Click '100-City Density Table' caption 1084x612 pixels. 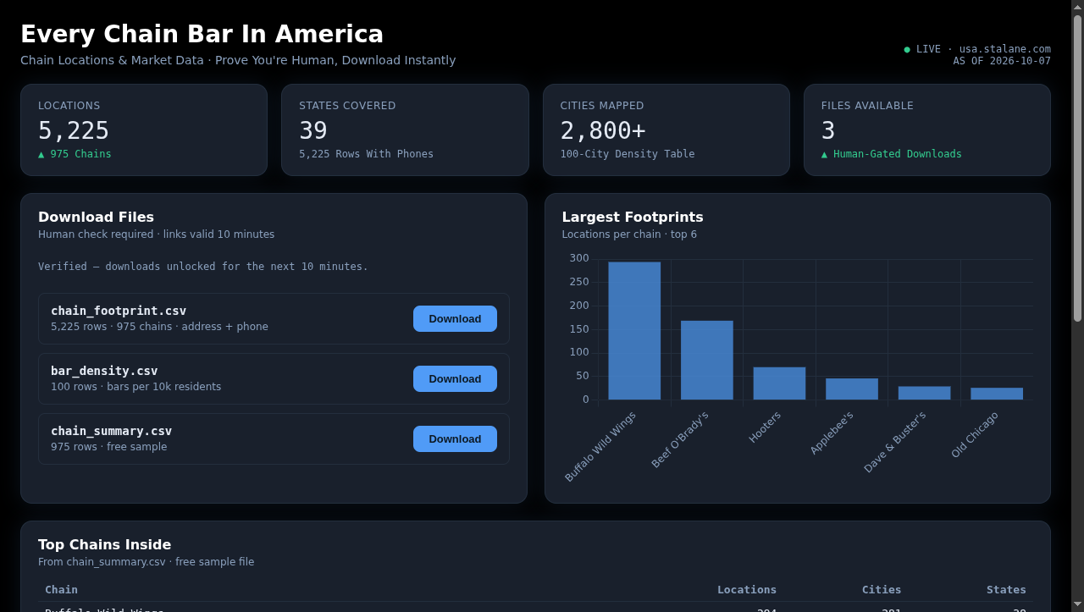(x=628, y=154)
